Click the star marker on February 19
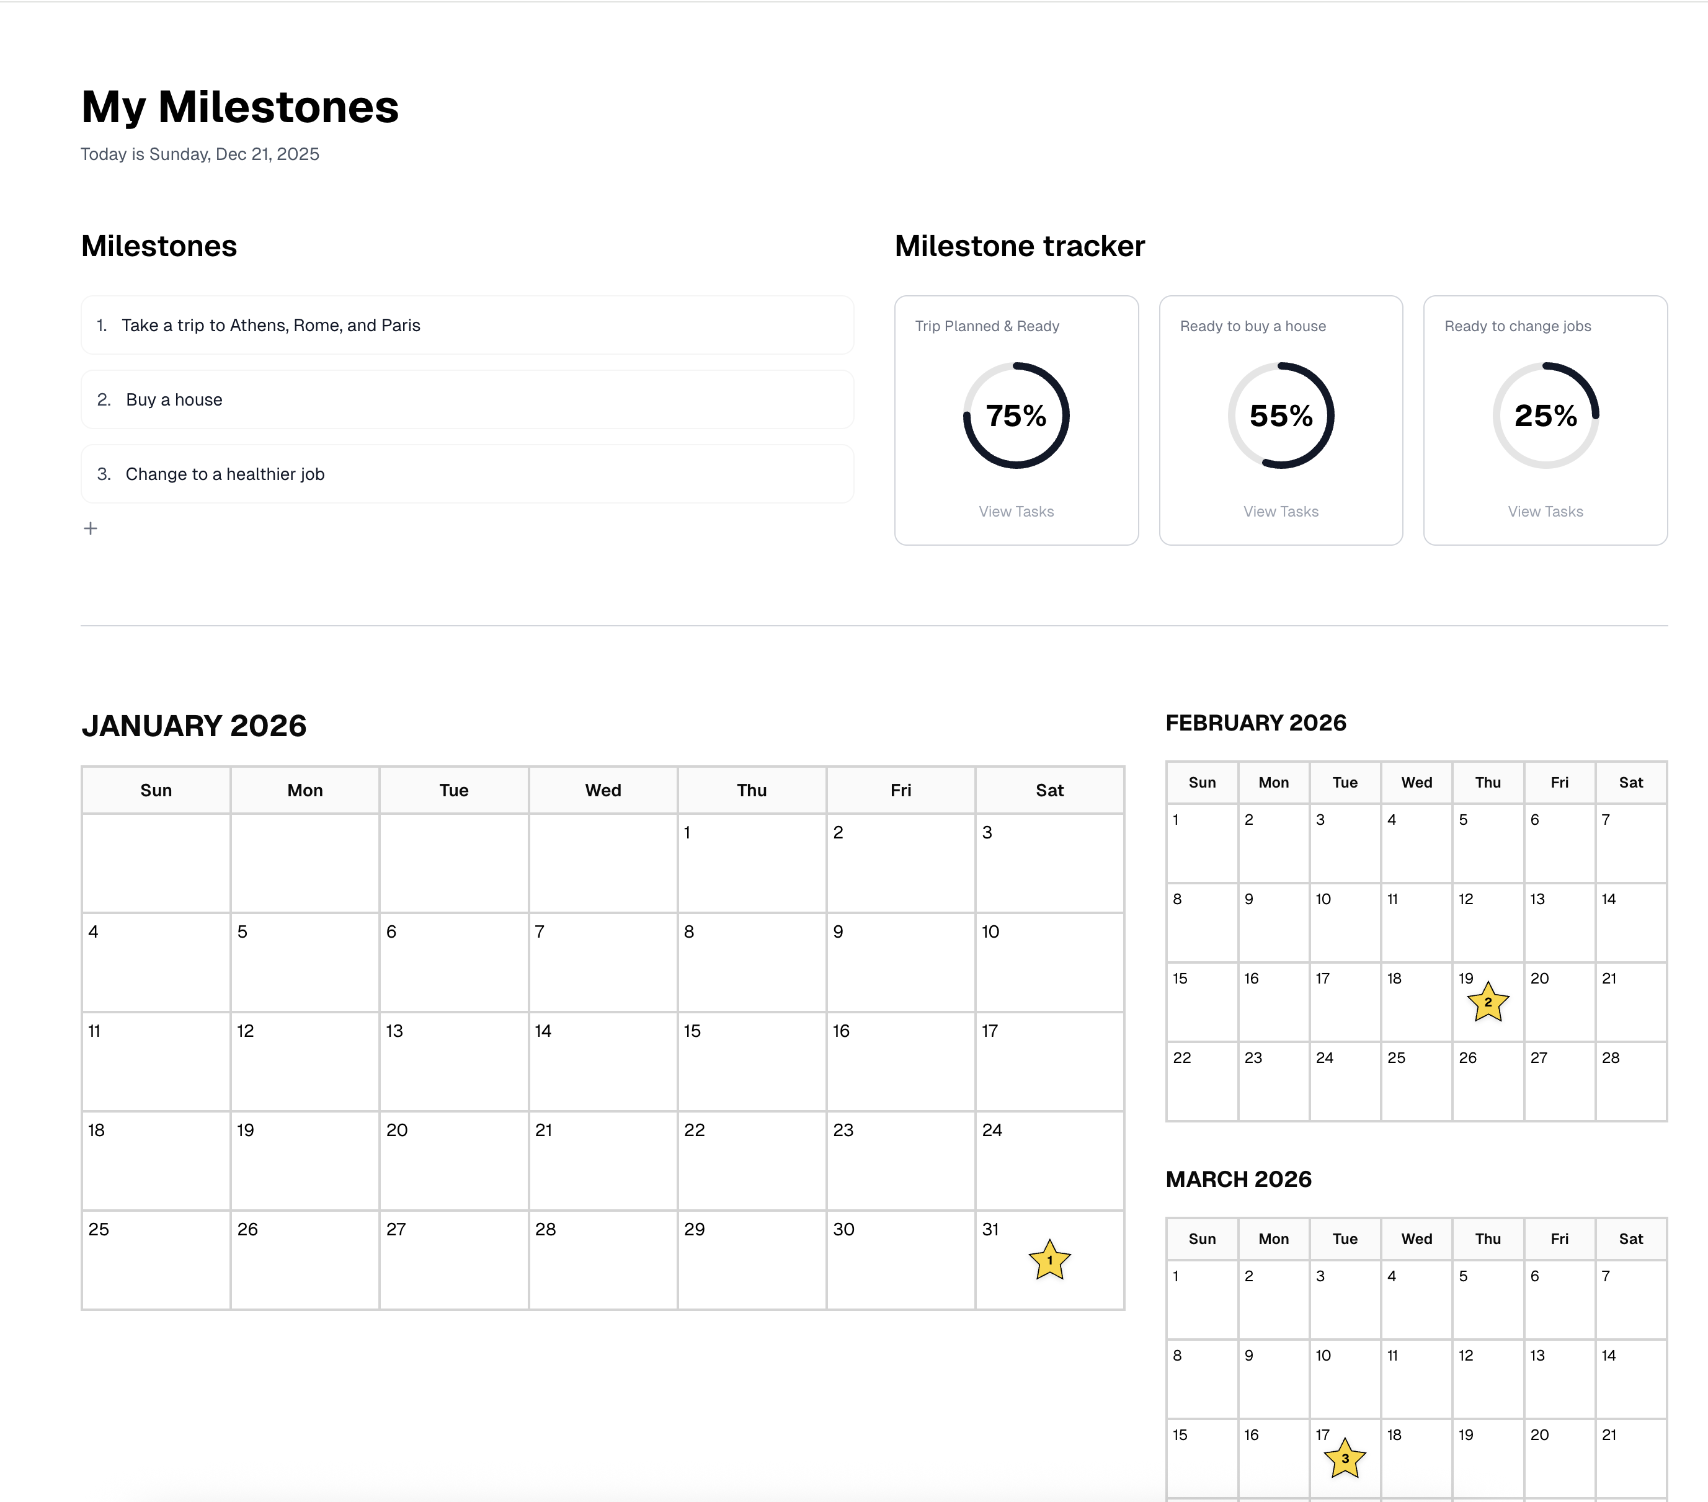This screenshot has height=1502, width=1708. click(1487, 1002)
